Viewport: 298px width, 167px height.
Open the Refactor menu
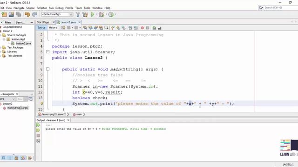coord(41,8)
